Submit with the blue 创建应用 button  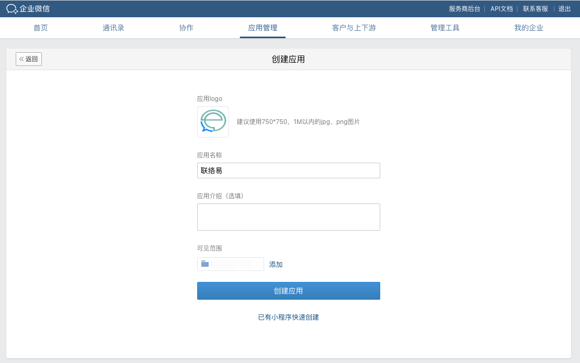click(288, 291)
